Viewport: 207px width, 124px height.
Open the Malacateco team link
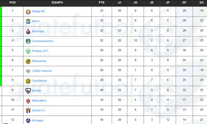pyautogui.click(x=39, y=101)
